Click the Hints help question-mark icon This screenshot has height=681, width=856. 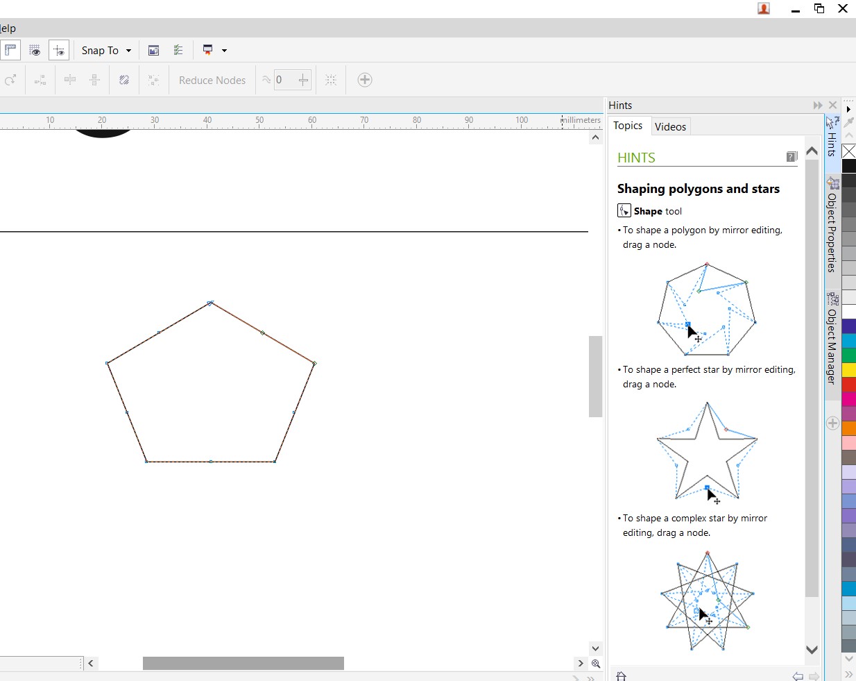[x=791, y=157]
